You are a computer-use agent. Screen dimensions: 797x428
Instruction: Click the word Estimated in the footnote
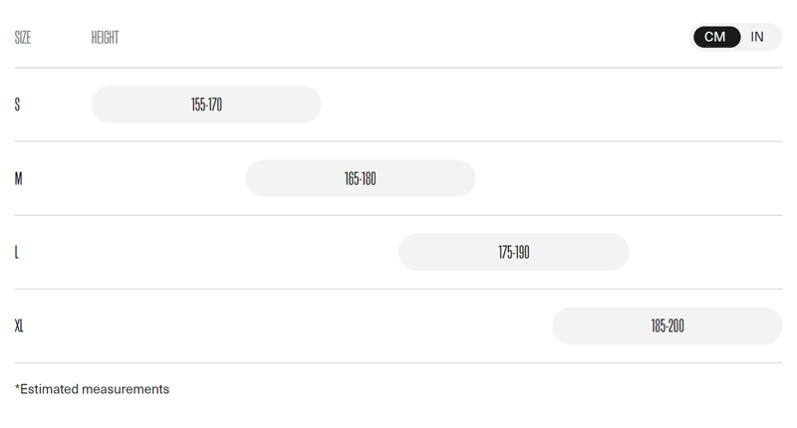point(50,389)
